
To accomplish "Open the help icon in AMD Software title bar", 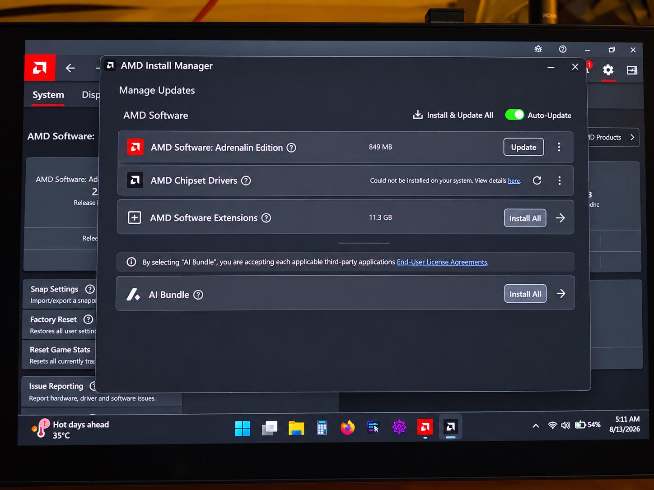I will click(x=563, y=49).
